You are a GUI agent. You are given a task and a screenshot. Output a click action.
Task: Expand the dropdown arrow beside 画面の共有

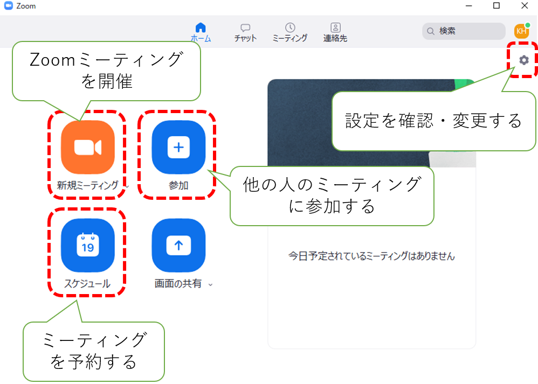(x=210, y=284)
